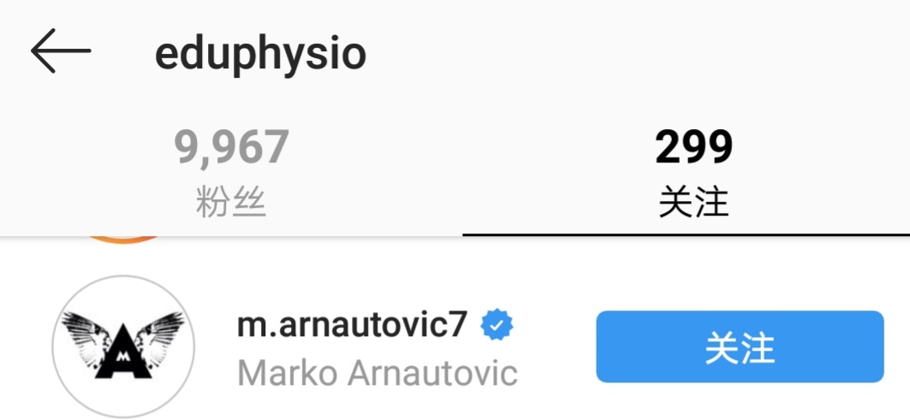This screenshot has width=910, height=420.
Task: Open the verified account m.arnautovic7 profile
Action: point(352,325)
